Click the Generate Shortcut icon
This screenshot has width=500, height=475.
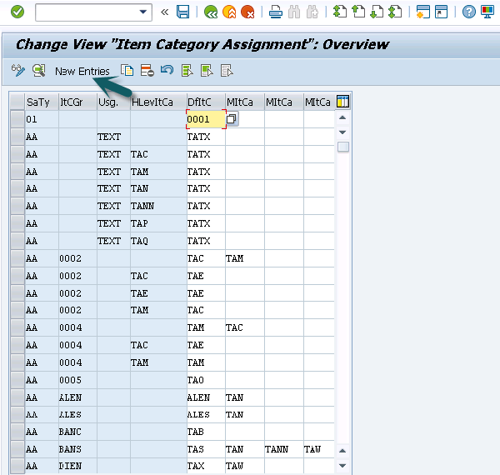[442, 12]
